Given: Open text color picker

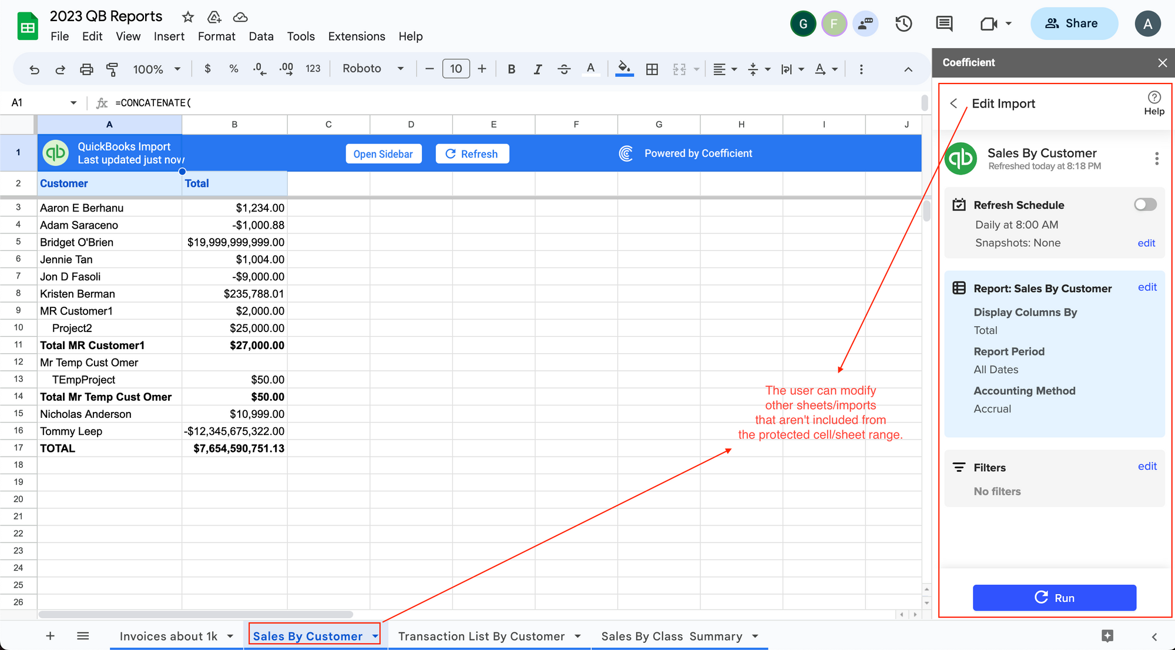Looking at the screenshot, I should [x=590, y=69].
